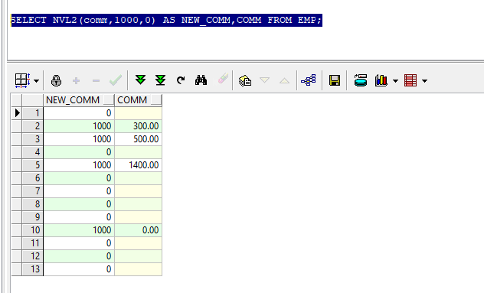The height and width of the screenshot is (293, 484).
Task: Expand the red table dropdown arrow
Action: click(x=425, y=81)
